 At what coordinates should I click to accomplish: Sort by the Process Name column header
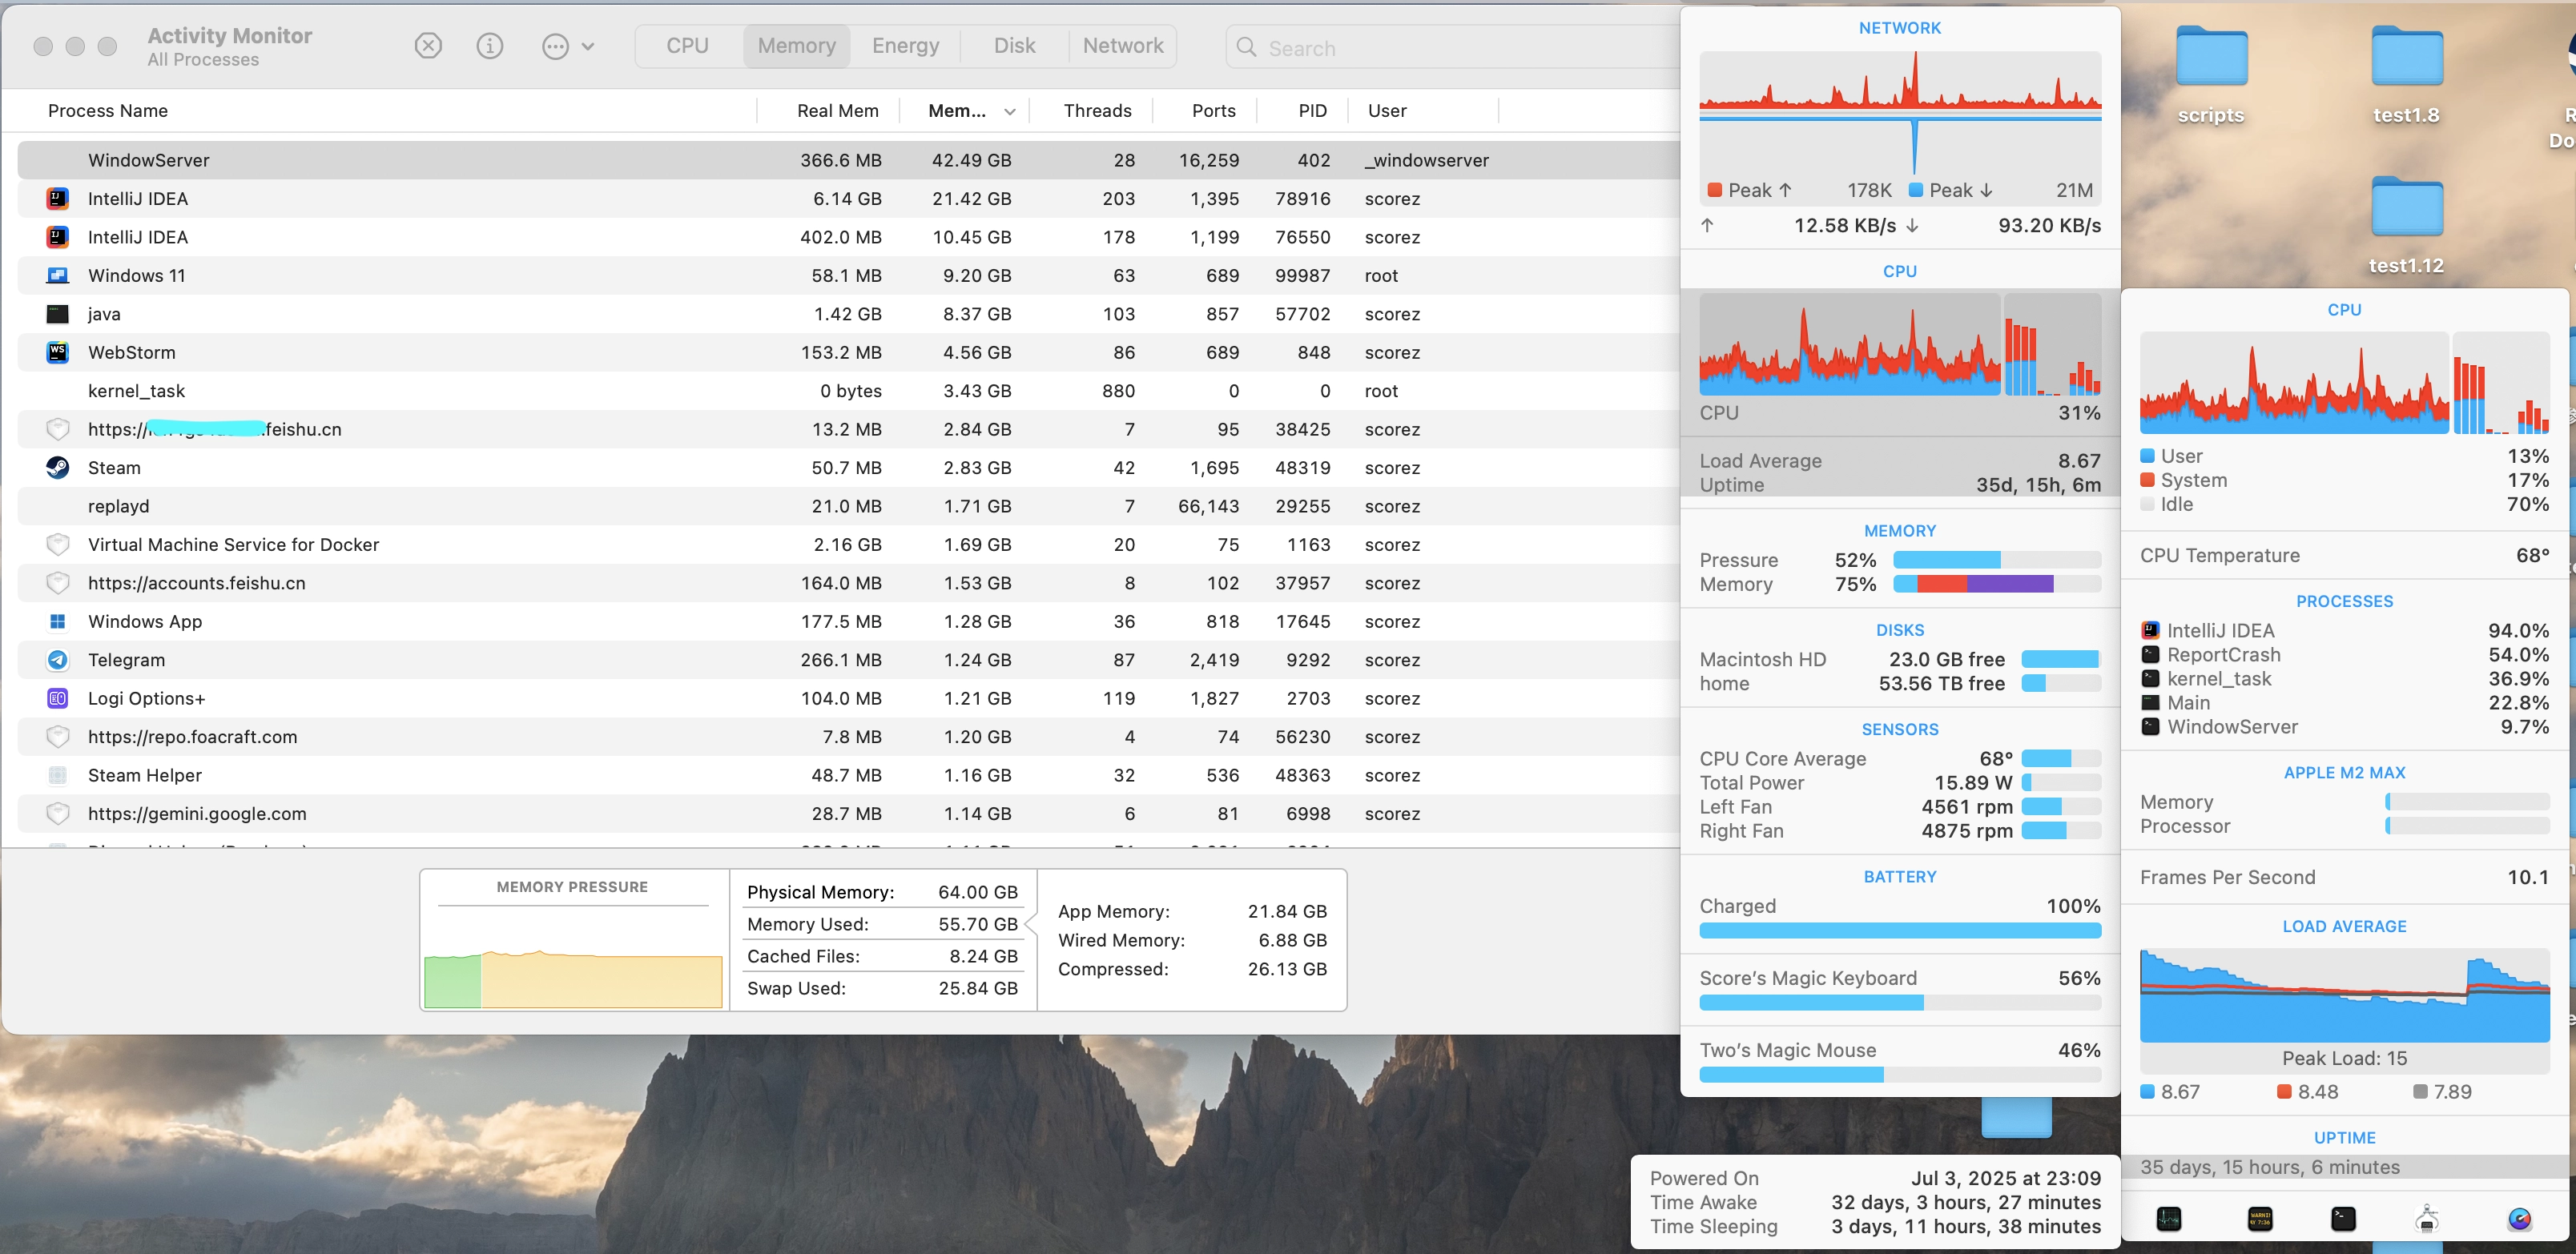pos(108,111)
